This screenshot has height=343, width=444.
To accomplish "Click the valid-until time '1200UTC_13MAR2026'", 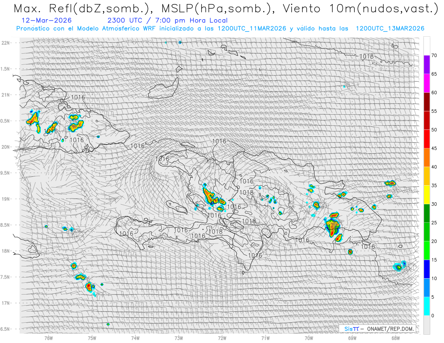I will pos(390,28).
